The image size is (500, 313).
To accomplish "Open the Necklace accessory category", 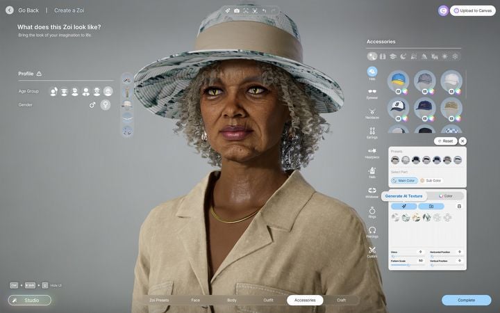I will pyautogui.click(x=372, y=111).
